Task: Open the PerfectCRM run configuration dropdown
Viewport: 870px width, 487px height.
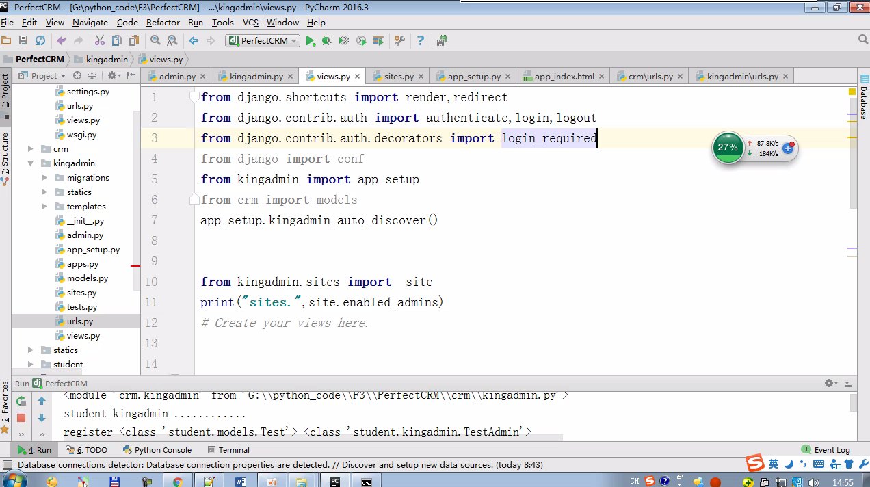Action: tap(263, 41)
